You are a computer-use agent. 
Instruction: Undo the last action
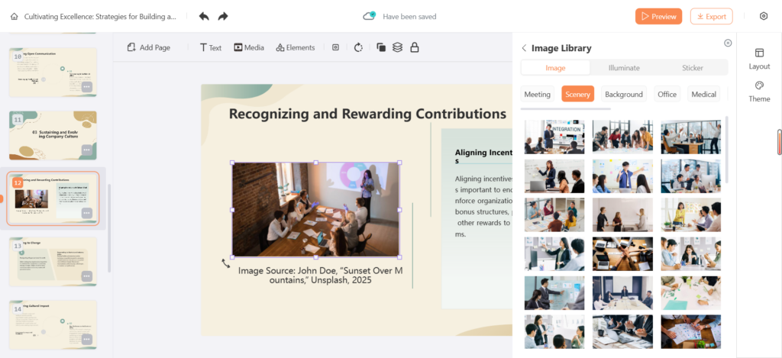[204, 16]
